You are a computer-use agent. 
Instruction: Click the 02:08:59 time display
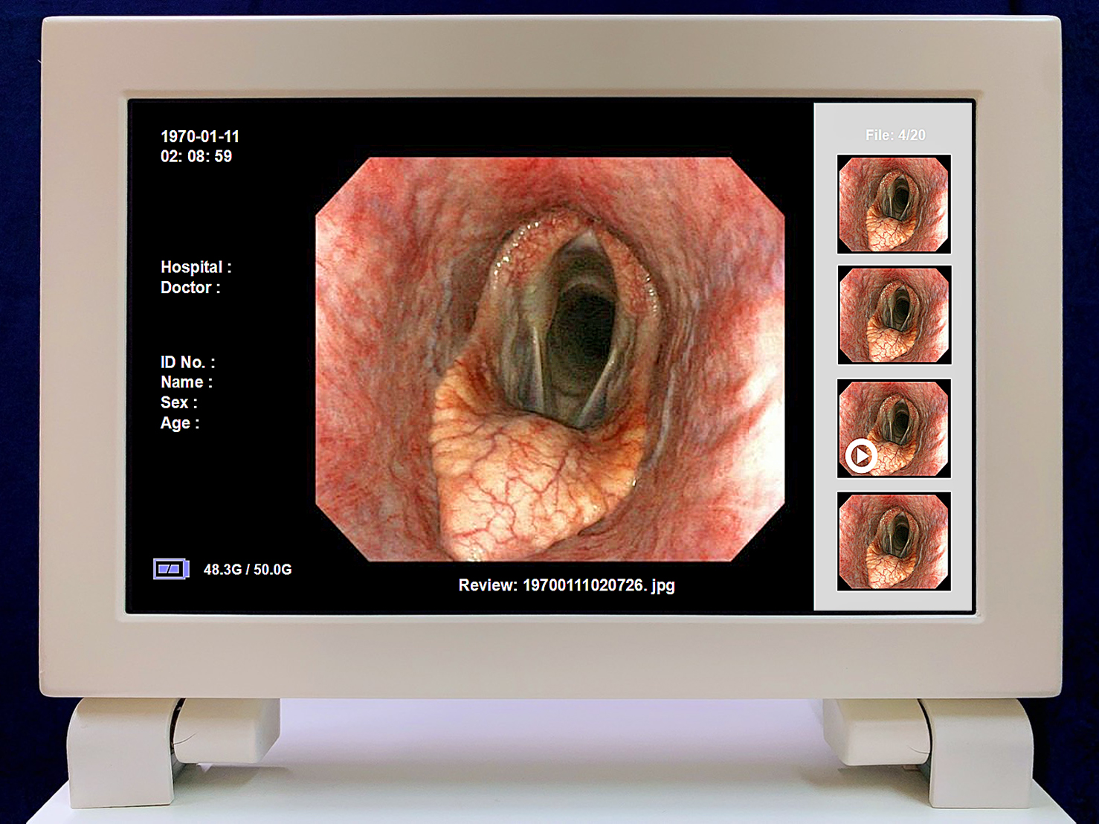tap(196, 156)
